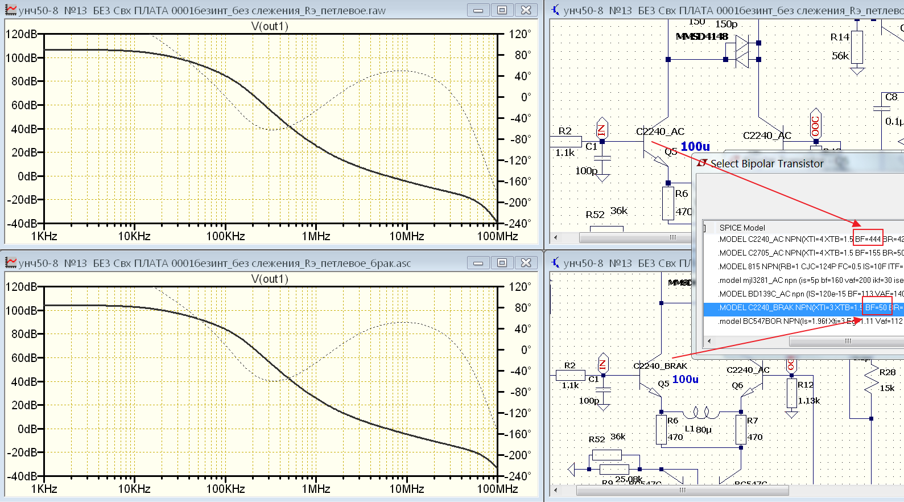Maximize the top waveform window

[502, 10]
